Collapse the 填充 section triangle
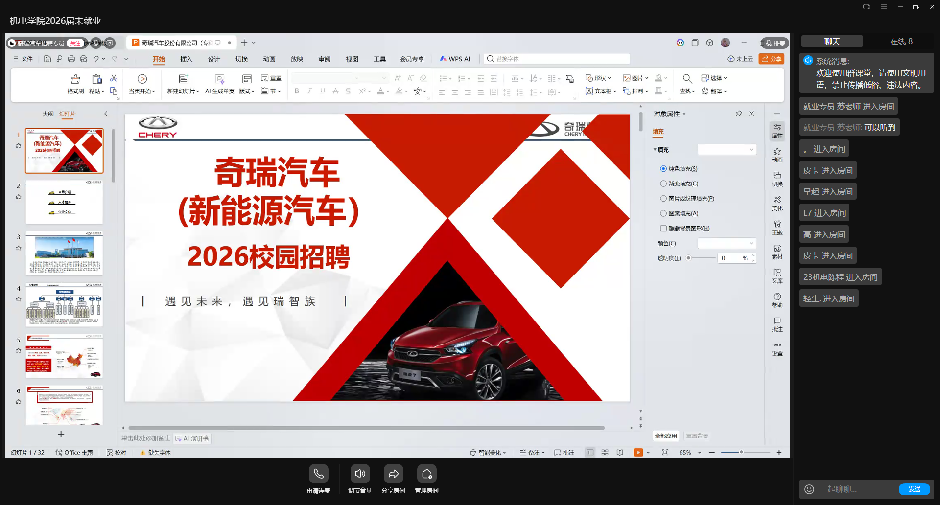The image size is (940, 505). pos(655,150)
